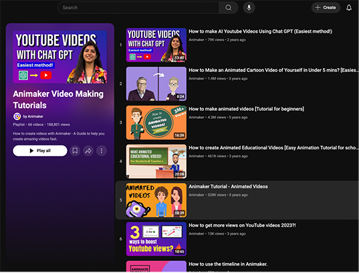
Task: Open Chat GPT YouTube videos thumbnail
Action: 156,45
